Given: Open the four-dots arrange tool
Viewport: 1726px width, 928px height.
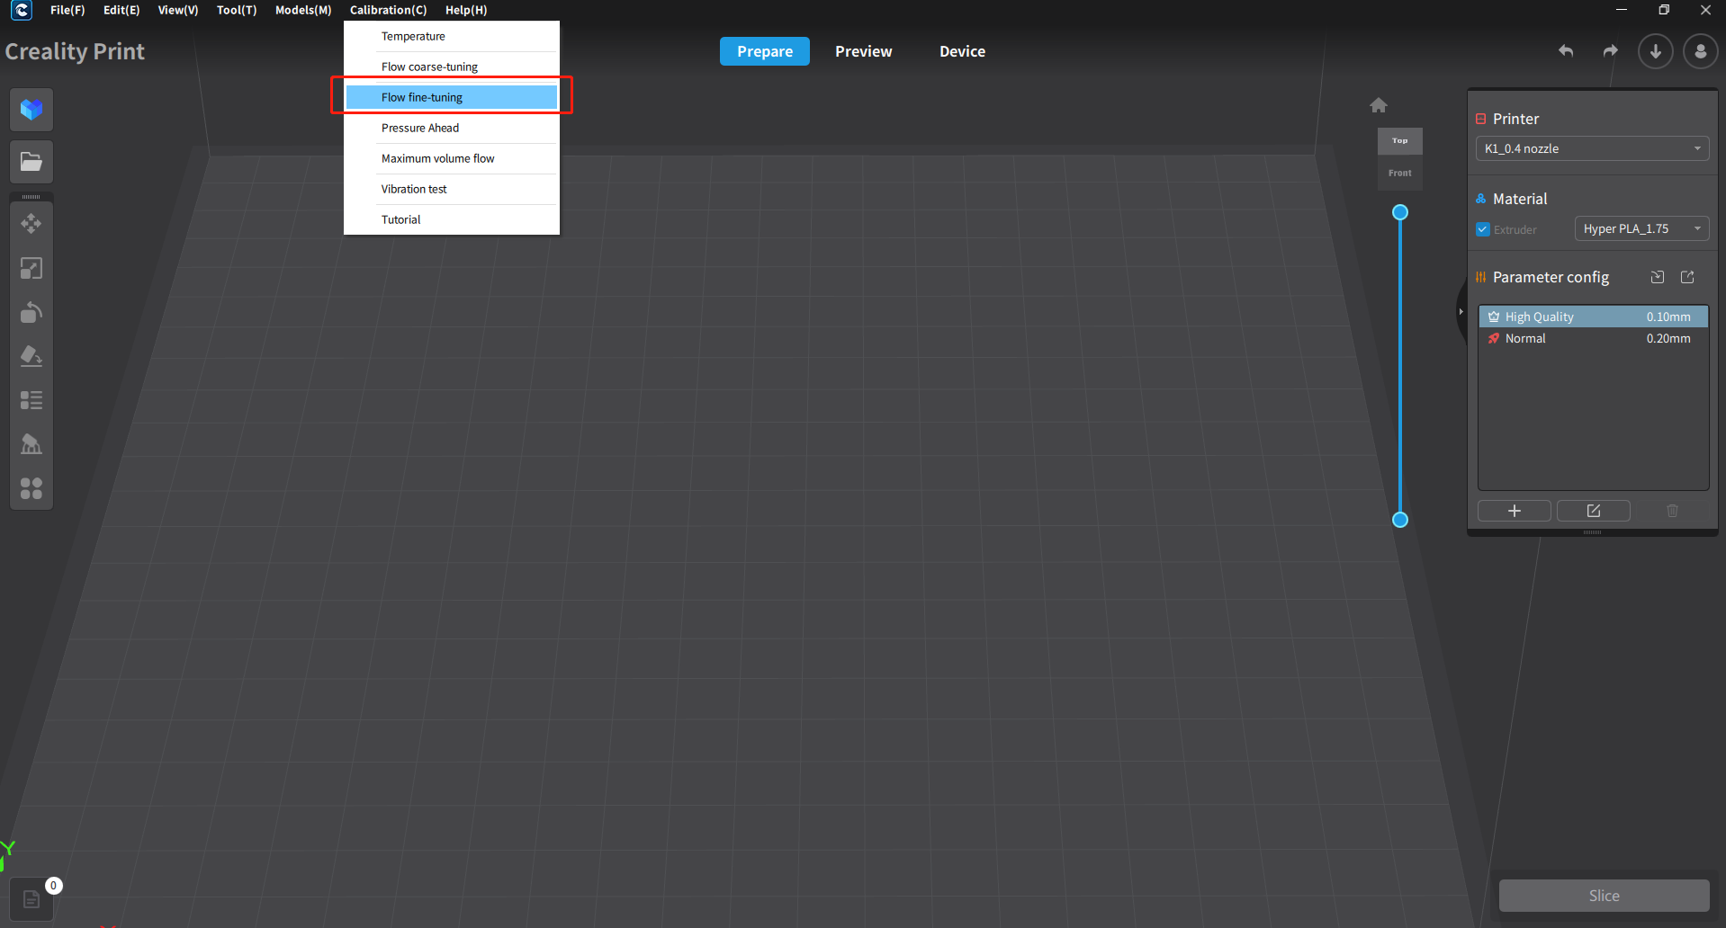Looking at the screenshot, I should (x=31, y=488).
